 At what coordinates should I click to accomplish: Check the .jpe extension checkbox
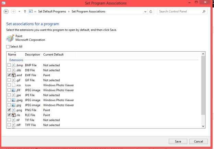9,95
